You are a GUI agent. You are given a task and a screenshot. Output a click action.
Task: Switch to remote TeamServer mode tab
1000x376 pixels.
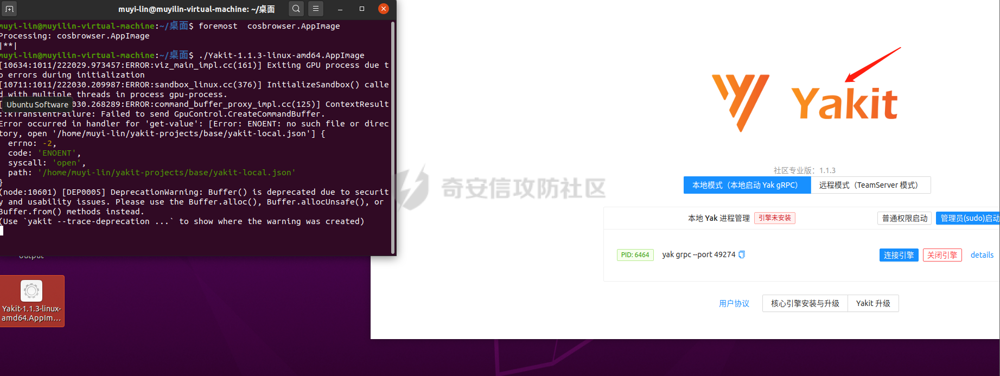coord(870,185)
